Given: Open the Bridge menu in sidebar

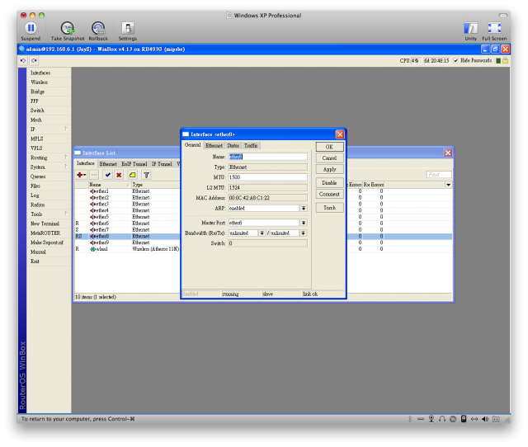Looking at the screenshot, I should 37,92.
